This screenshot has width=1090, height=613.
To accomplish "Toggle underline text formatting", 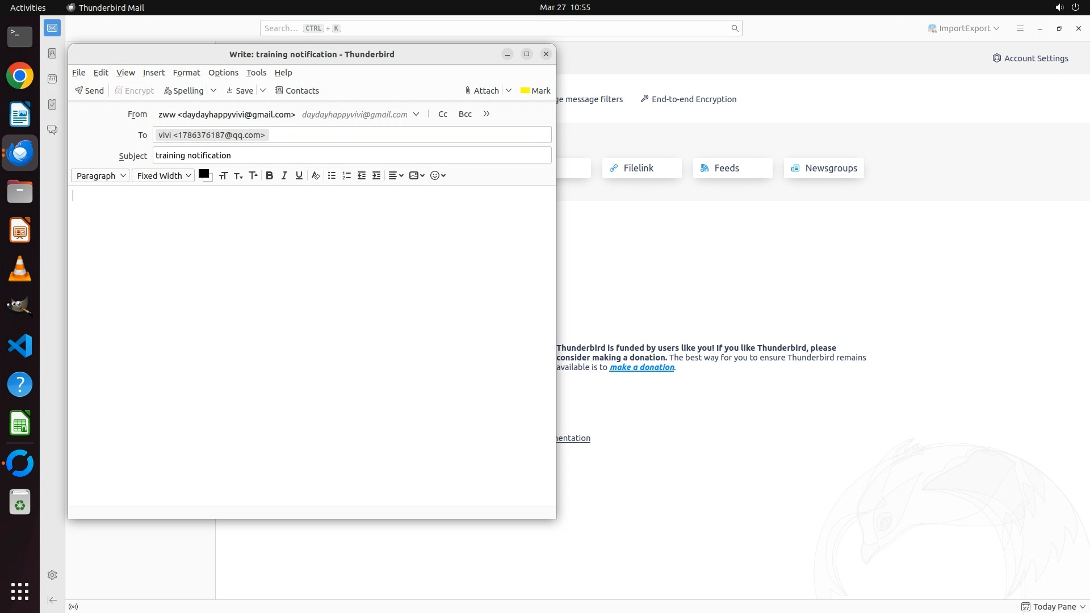I will click(299, 175).
